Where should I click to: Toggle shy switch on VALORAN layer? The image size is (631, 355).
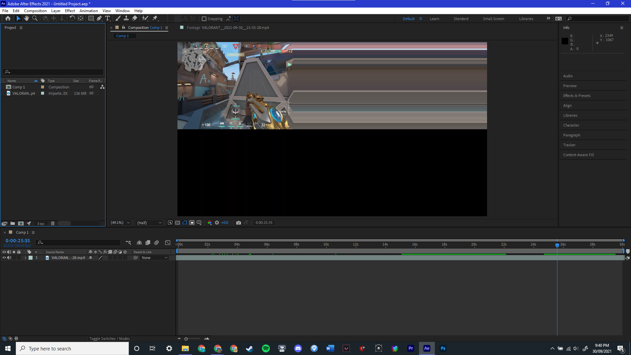[90, 258]
